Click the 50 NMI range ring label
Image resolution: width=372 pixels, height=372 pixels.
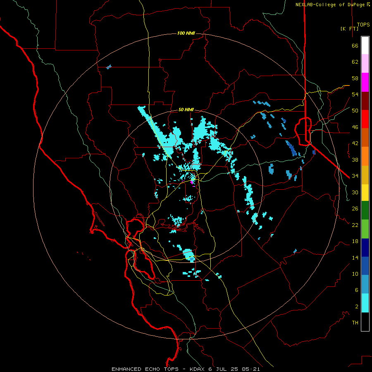(186, 110)
